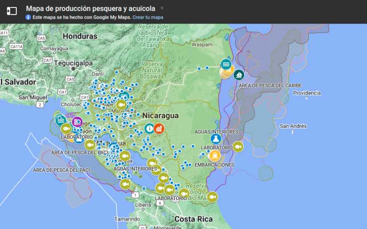Viewport: 367px width, 229px height.
Task: Click the map title text
Action: click(x=91, y=8)
